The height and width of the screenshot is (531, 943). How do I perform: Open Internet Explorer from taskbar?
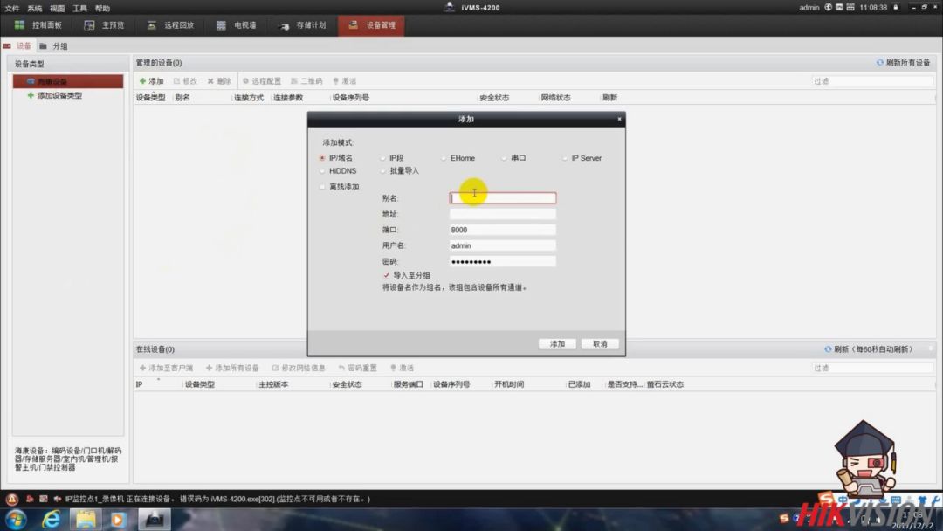tap(52, 520)
